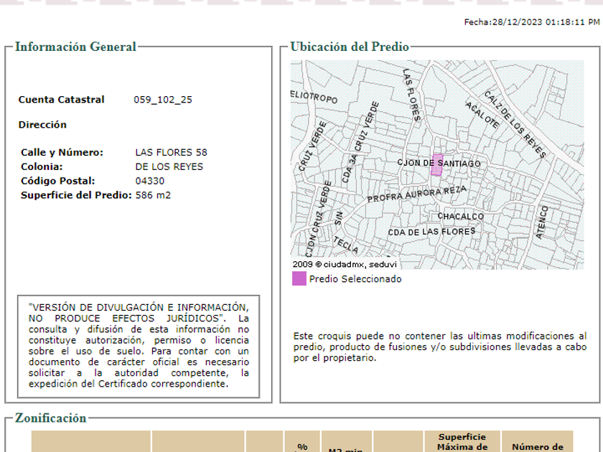
Task: Click the 'CJON DE SANTIAGO' street label on map
Action: pyautogui.click(x=439, y=163)
